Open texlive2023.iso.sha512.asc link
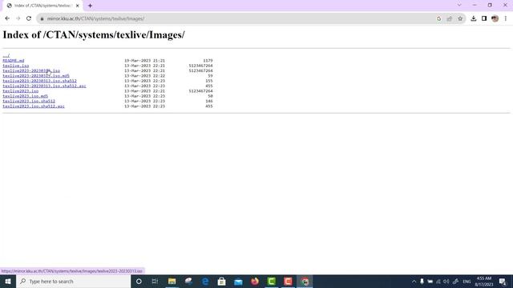This screenshot has width=513, height=288. (x=34, y=106)
